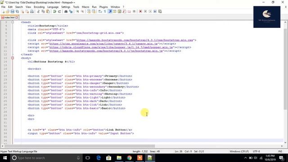Image resolution: width=288 pixels, height=162 pixels.
Task: Open the Windows Start menu
Action: [x=5, y=158]
